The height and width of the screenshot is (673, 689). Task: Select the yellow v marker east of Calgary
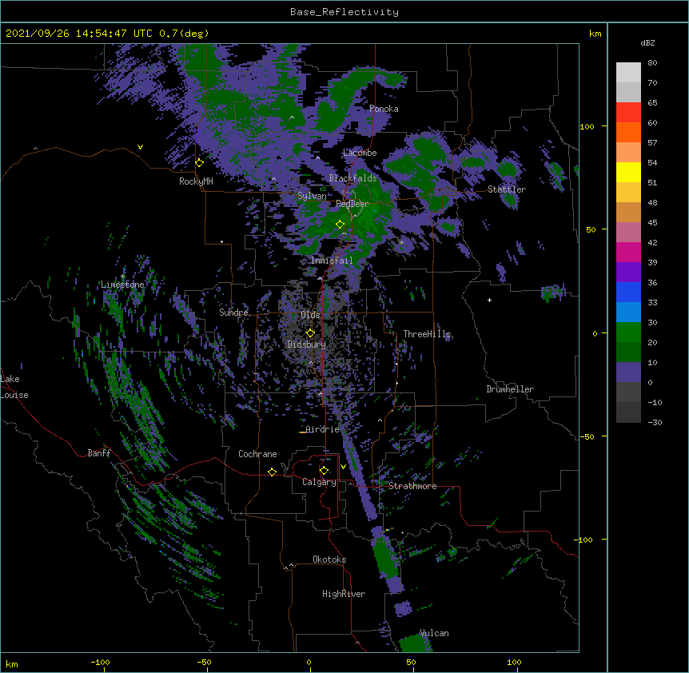click(343, 467)
